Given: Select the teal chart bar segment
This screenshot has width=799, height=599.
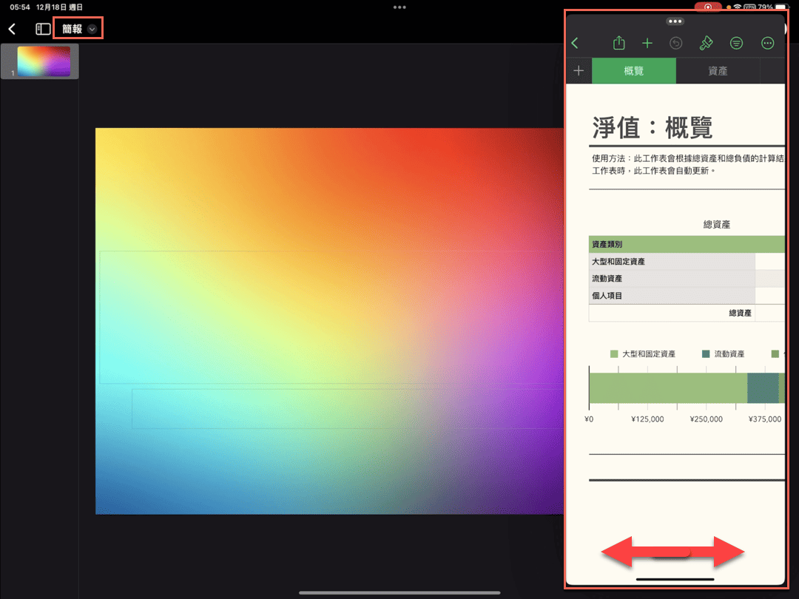Looking at the screenshot, I should pyautogui.click(x=763, y=388).
